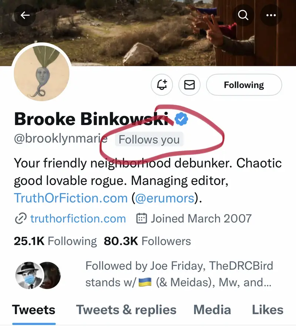Go back using the arrow icon
Viewport: 296px width, 330px height.
point(25,15)
